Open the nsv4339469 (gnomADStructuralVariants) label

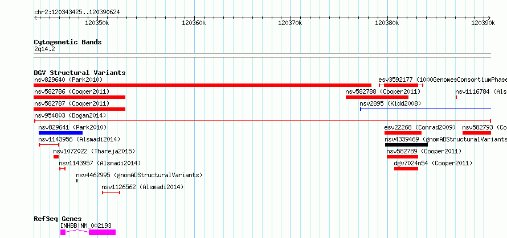pyautogui.click(x=445, y=139)
